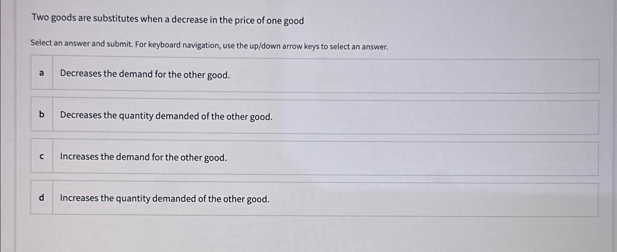The image size is (617, 252).
Task: Click the empty area beside option a text
Action: click(406, 74)
